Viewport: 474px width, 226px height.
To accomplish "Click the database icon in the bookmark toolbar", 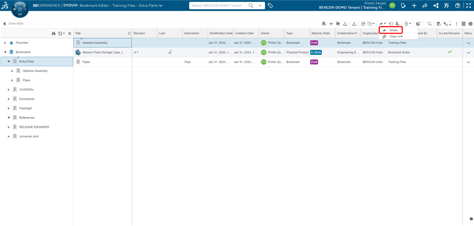I will [439, 24].
